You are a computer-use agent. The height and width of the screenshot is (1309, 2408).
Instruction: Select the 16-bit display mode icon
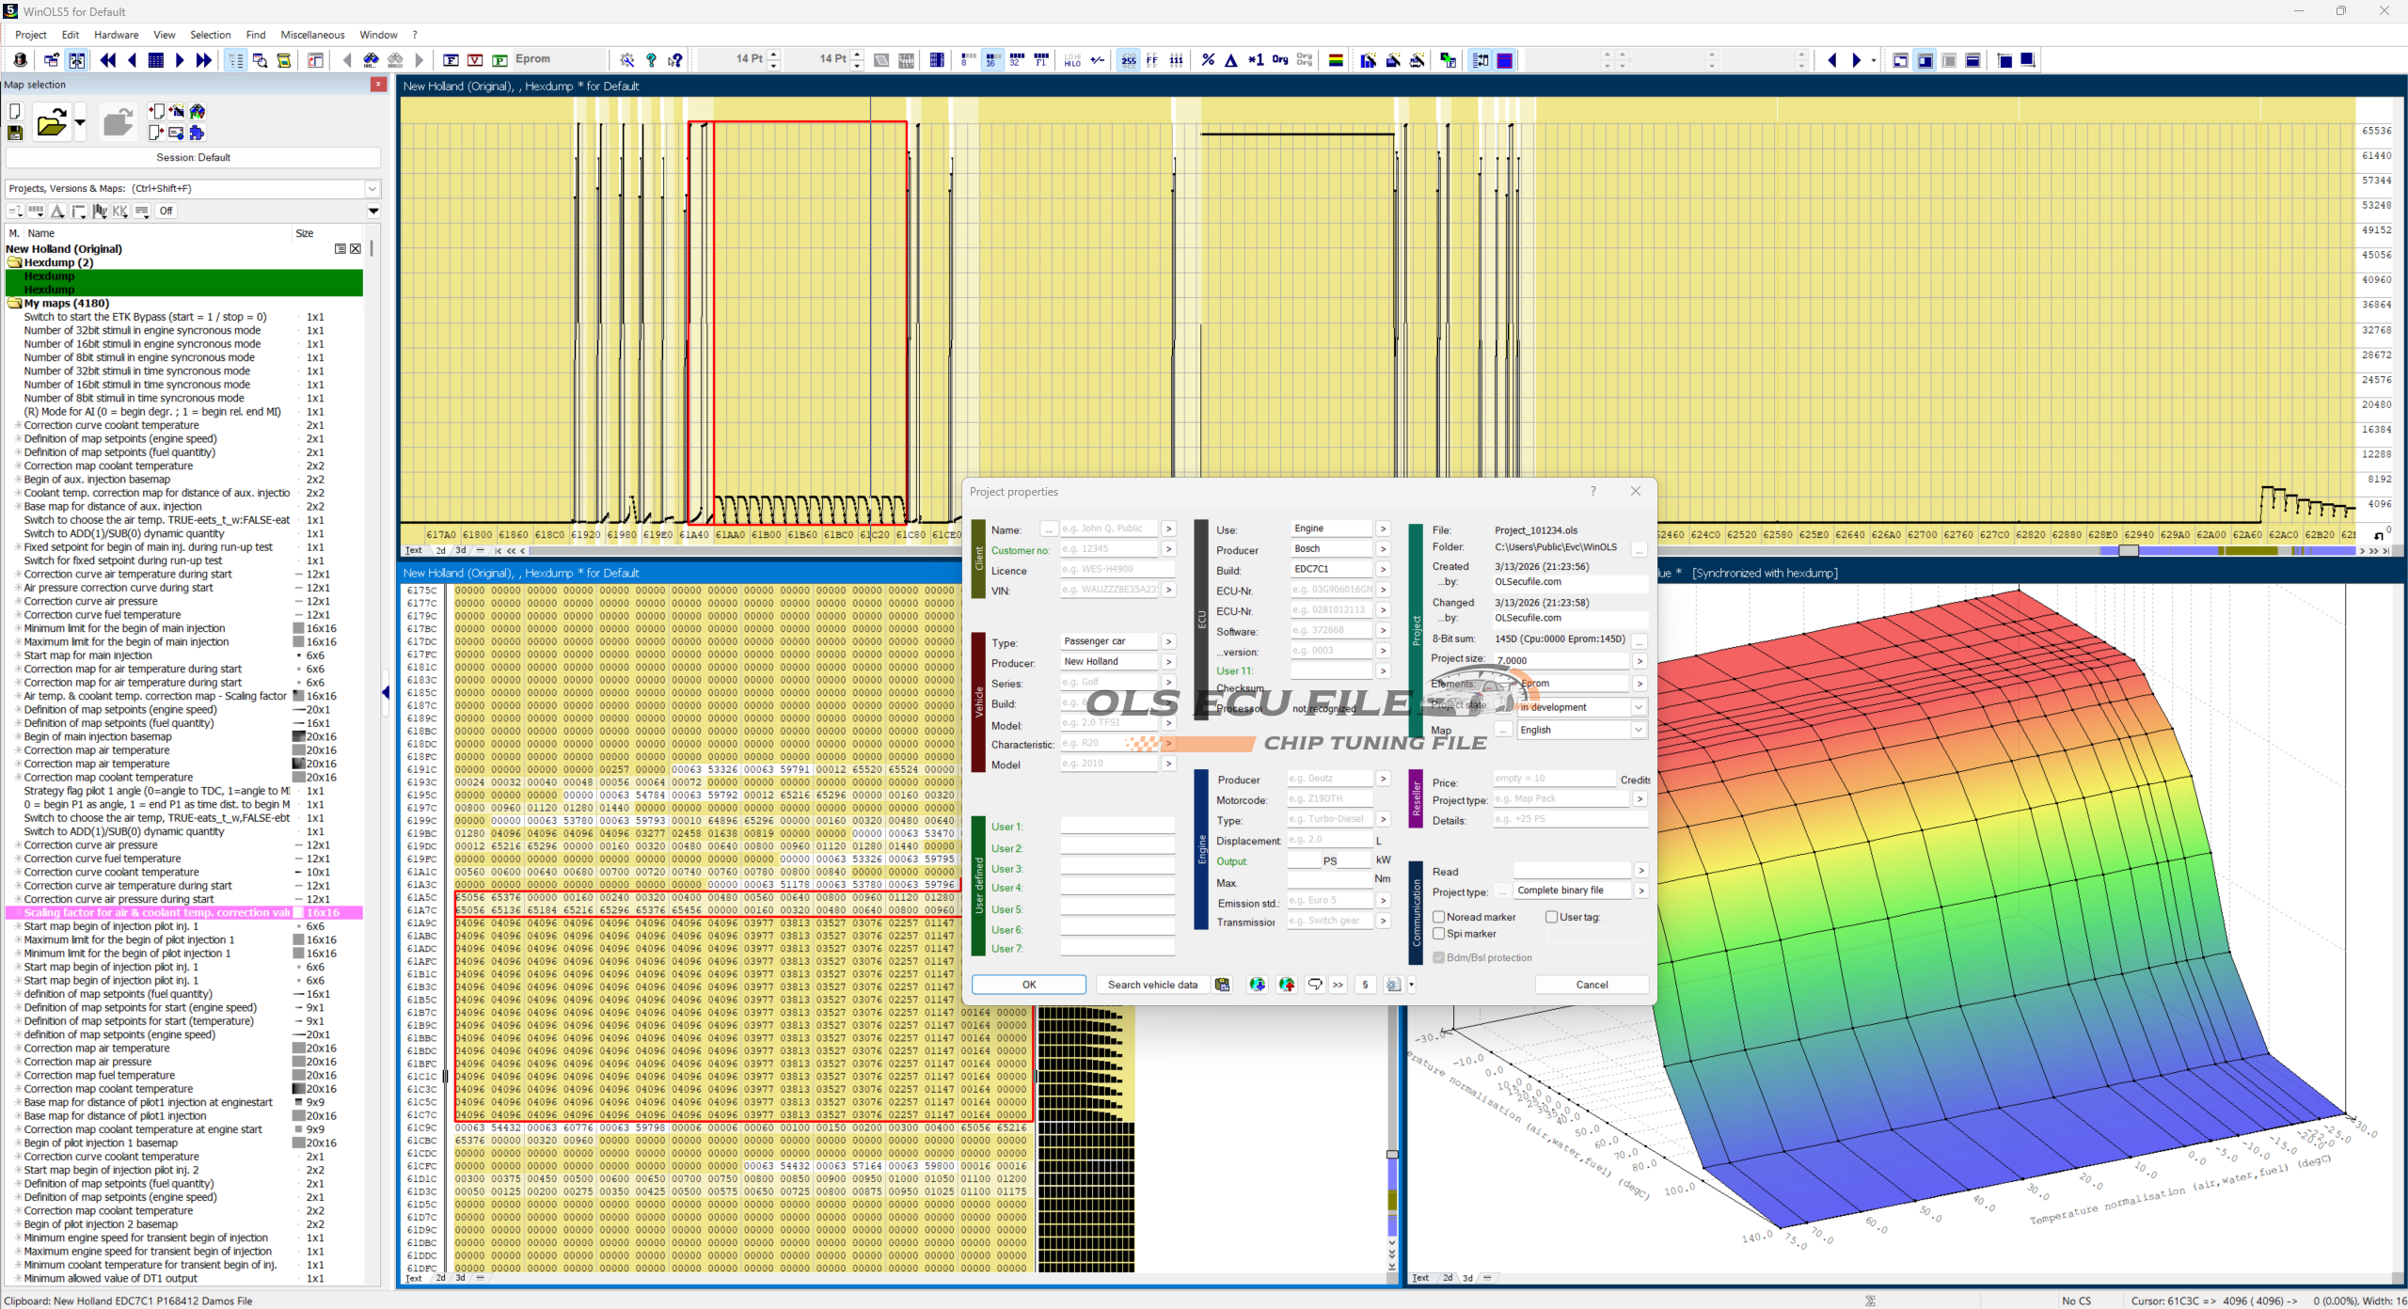(x=991, y=60)
